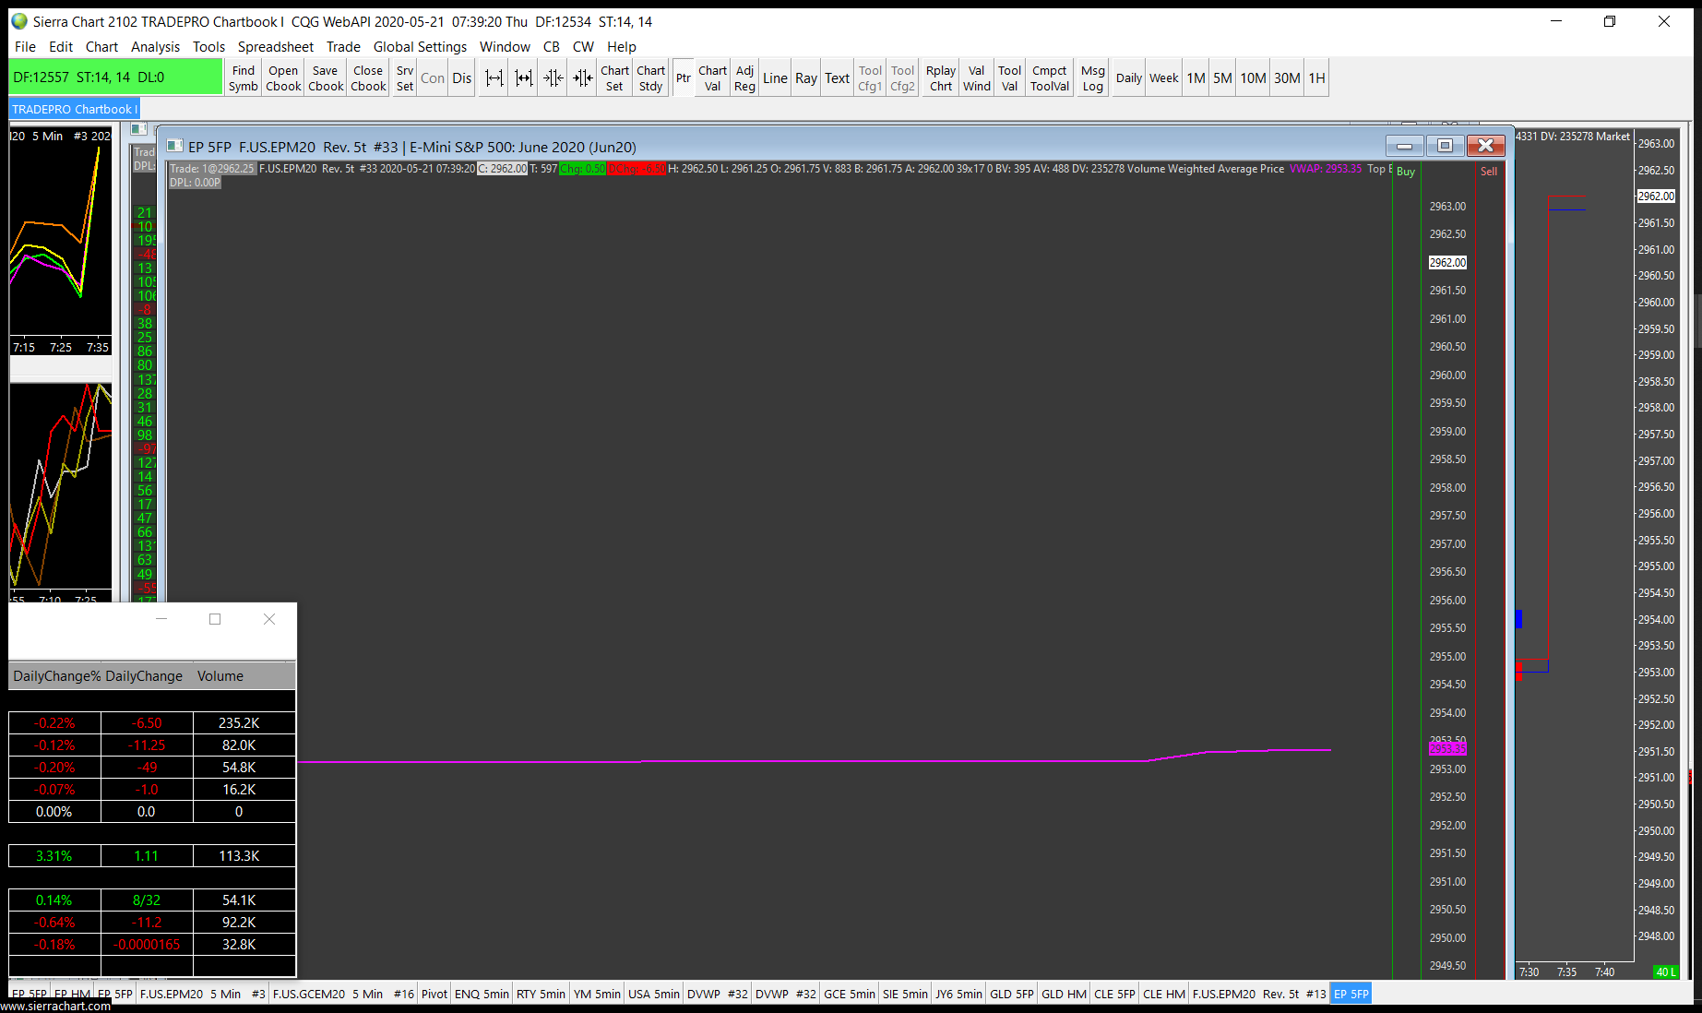Set chart period to 1H
This screenshot has width=1702, height=1013.
click(1317, 78)
